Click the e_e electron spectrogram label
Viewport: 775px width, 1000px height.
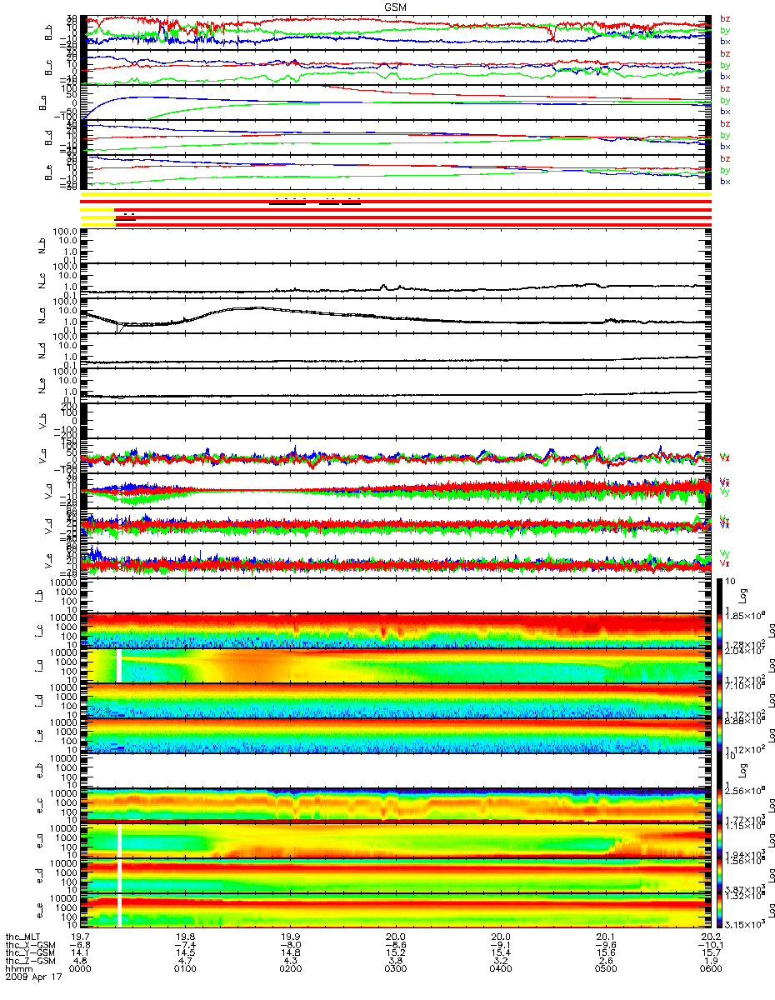click(x=38, y=911)
